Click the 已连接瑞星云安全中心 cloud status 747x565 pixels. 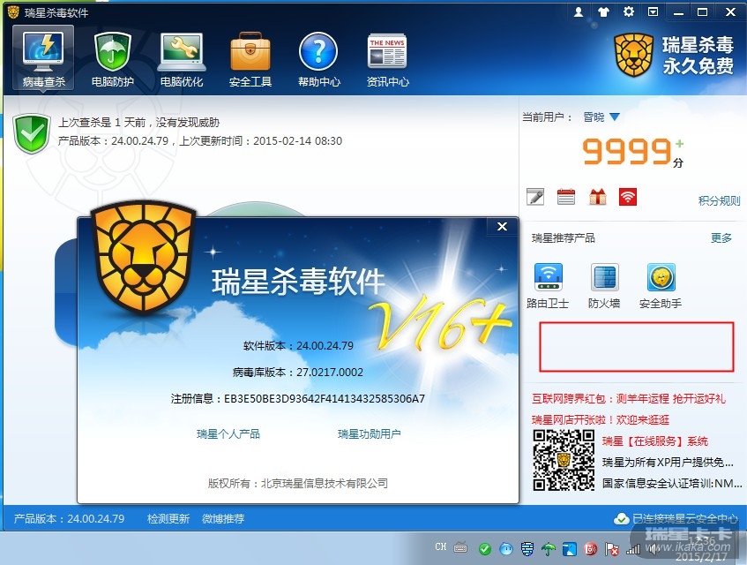tap(676, 519)
